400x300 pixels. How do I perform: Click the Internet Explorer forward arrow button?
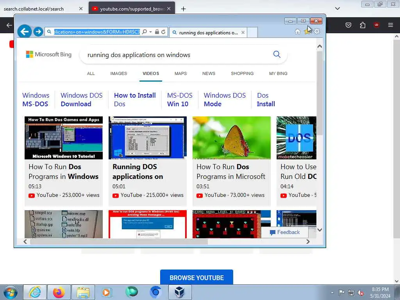tap(38, 32)
